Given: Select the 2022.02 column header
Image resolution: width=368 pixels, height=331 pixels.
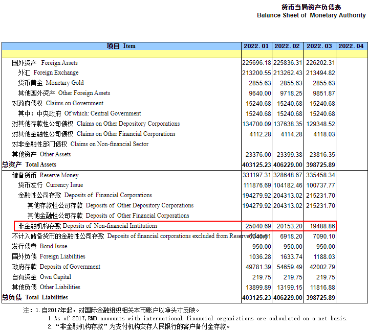Looking at the screenshot, I should 287,46.
